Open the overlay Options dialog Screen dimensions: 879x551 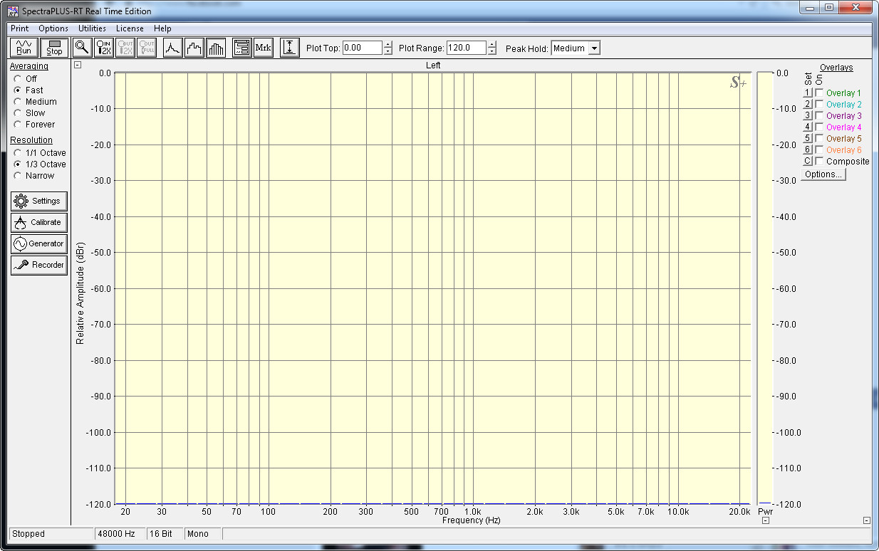point(823,174)
